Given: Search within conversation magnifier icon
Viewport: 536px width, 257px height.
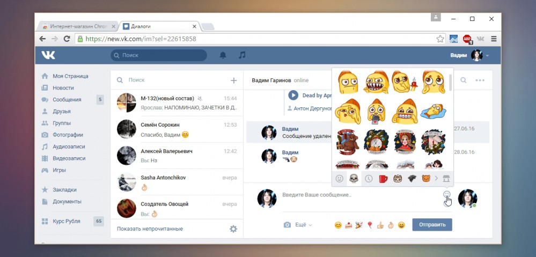Looking at the screenshot, I should tap(463, 80).
